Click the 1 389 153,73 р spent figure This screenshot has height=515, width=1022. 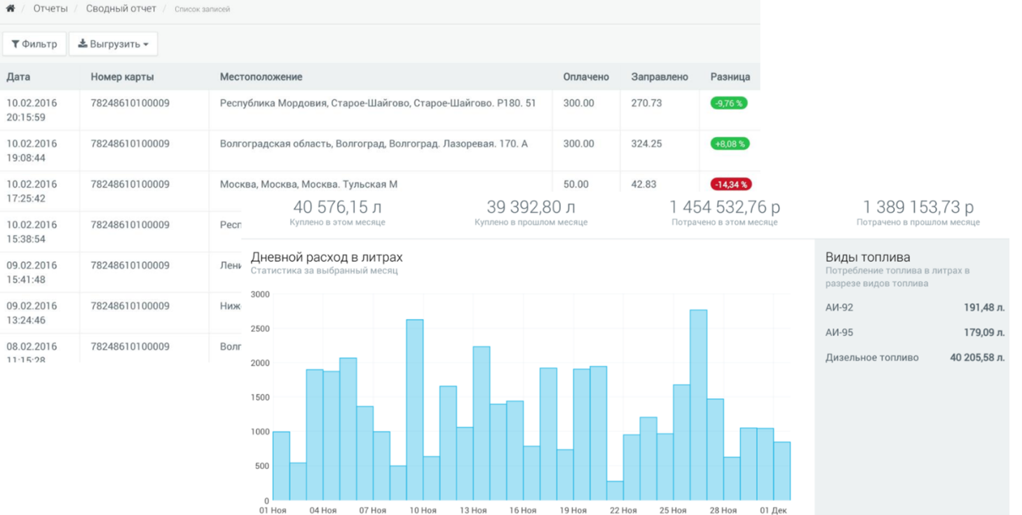[918, 207]
